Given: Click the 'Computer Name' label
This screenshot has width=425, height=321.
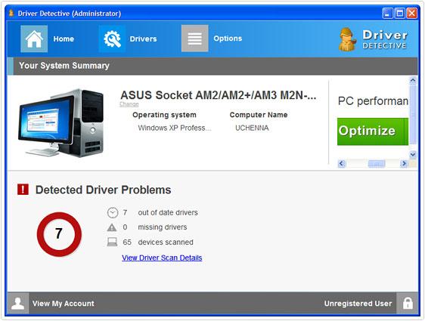Looking at the screenshot, I should pos(259,115).
